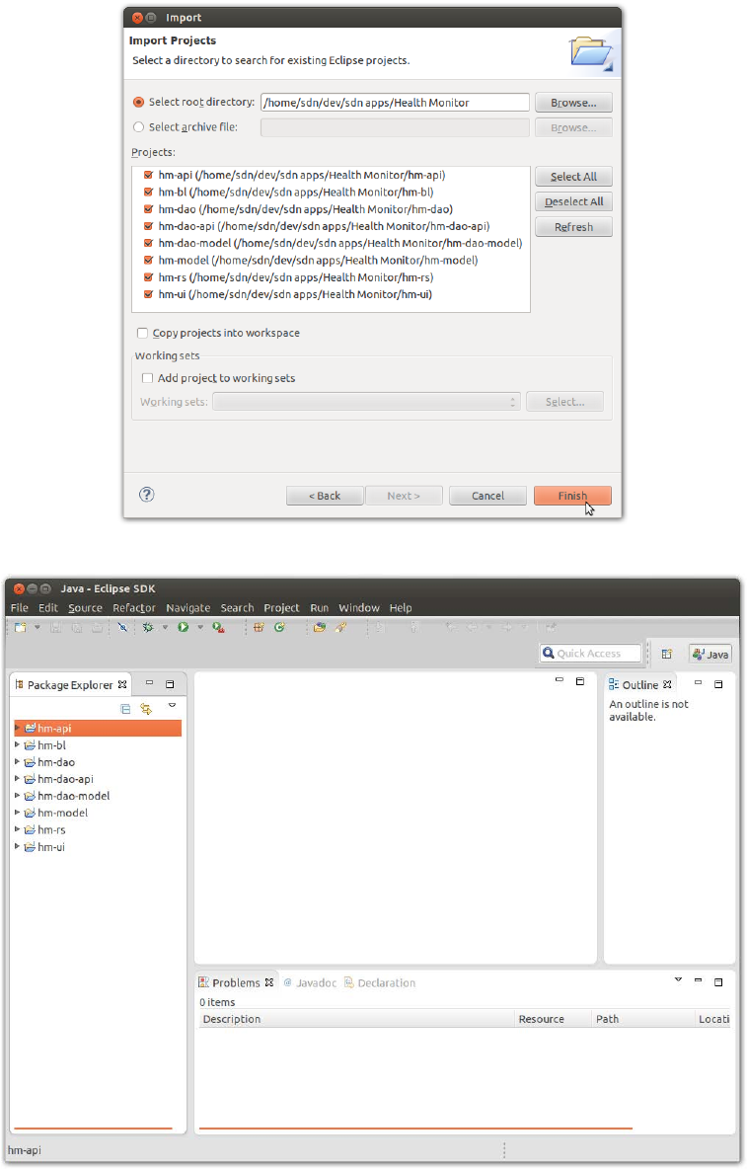This screenshot has height=1169, width=747.
Task: Select the 'Select root directory' radio button
Action: pyautogui.click(x=138, y=102)
